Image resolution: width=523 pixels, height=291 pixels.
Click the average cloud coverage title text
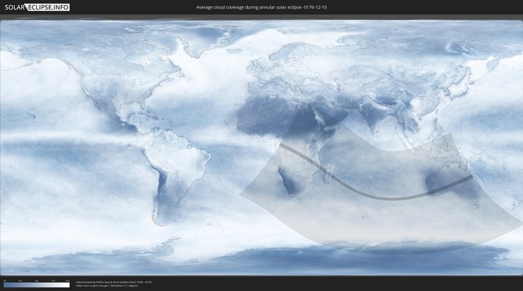pyautogui.click(x=261, y=7)
